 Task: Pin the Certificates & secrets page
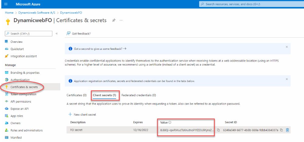(114, 20)
